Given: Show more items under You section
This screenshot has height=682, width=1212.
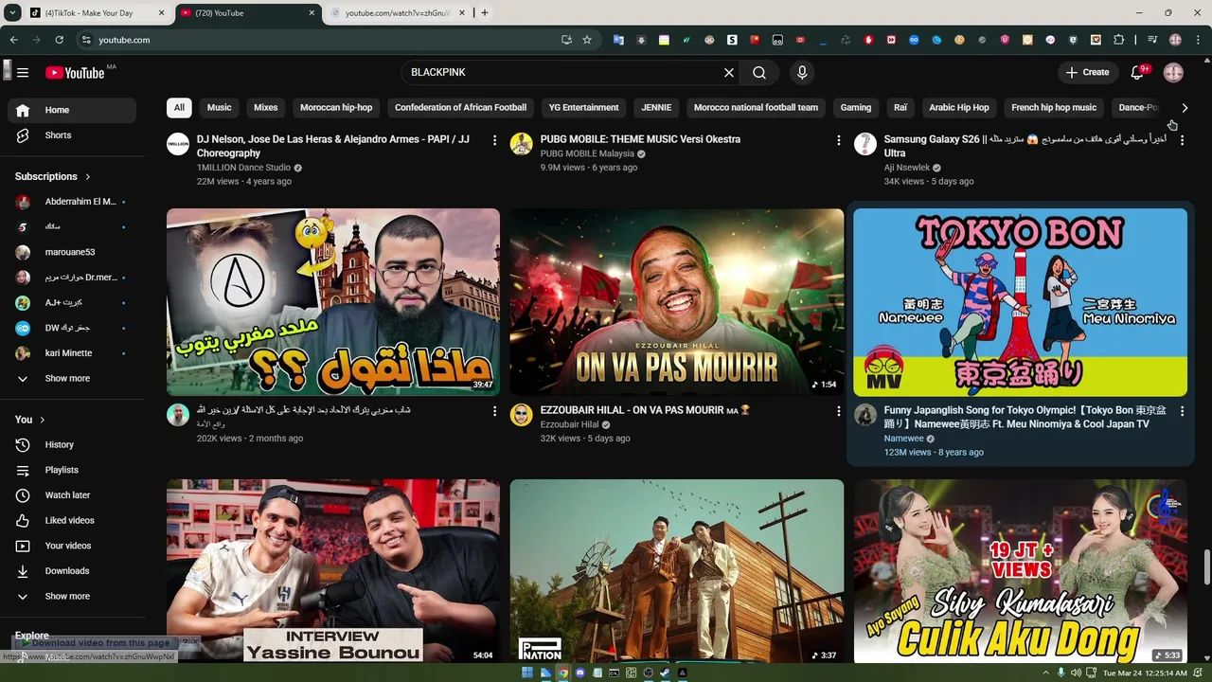Looking at the screenshot, I should point(72,597).
